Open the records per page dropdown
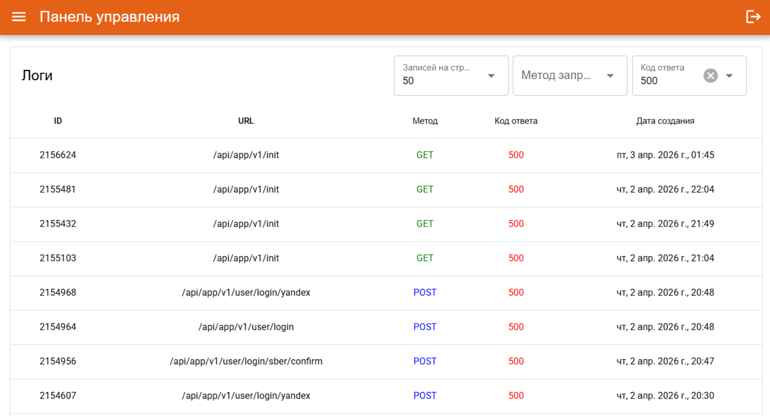The height and width of the screenshot is (416, 770). (x=451, y=76)
